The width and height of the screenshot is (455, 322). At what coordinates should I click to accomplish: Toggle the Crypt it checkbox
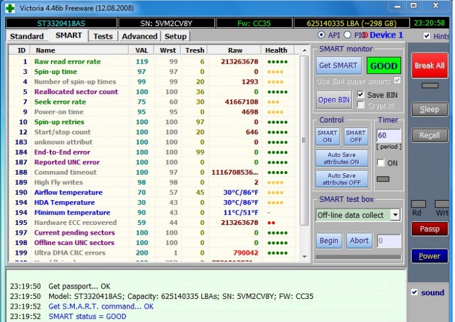(x=360, y=105)
